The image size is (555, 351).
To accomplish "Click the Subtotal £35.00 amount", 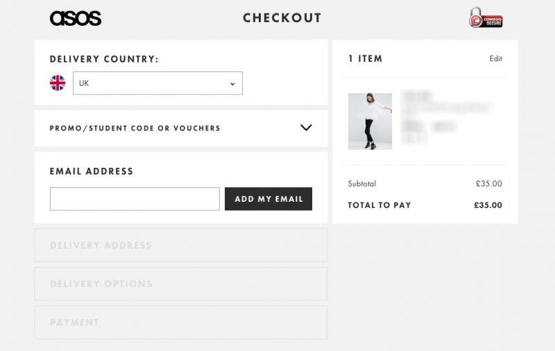I will [x=489, y=184].
